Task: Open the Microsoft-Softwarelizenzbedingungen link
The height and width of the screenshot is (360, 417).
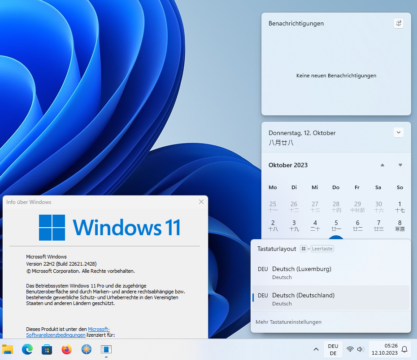Action: pyautogui.click(x=68, y=332)
